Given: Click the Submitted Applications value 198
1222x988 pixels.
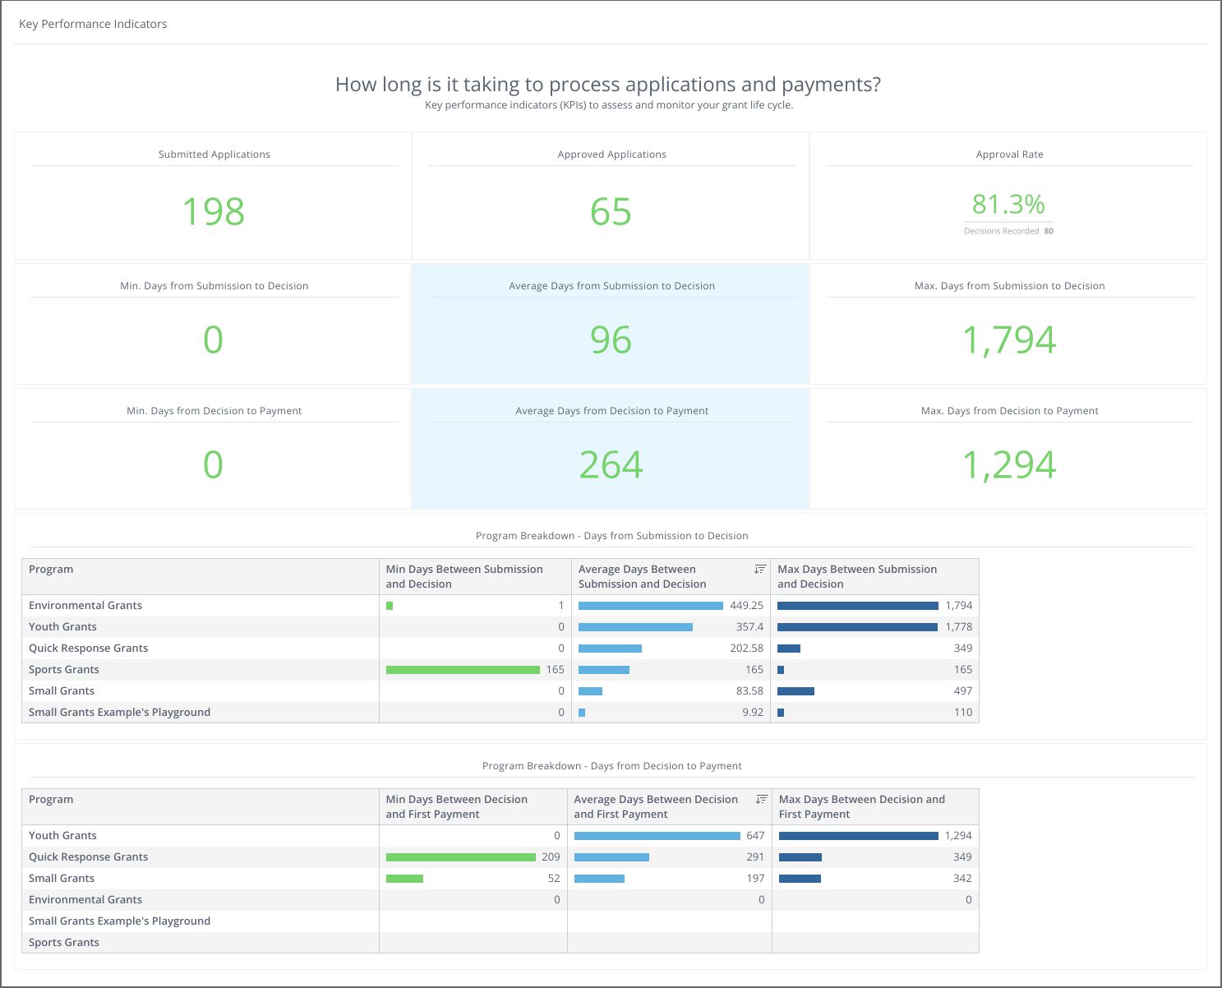Looking at the screenshot, I should click(214, 212).
